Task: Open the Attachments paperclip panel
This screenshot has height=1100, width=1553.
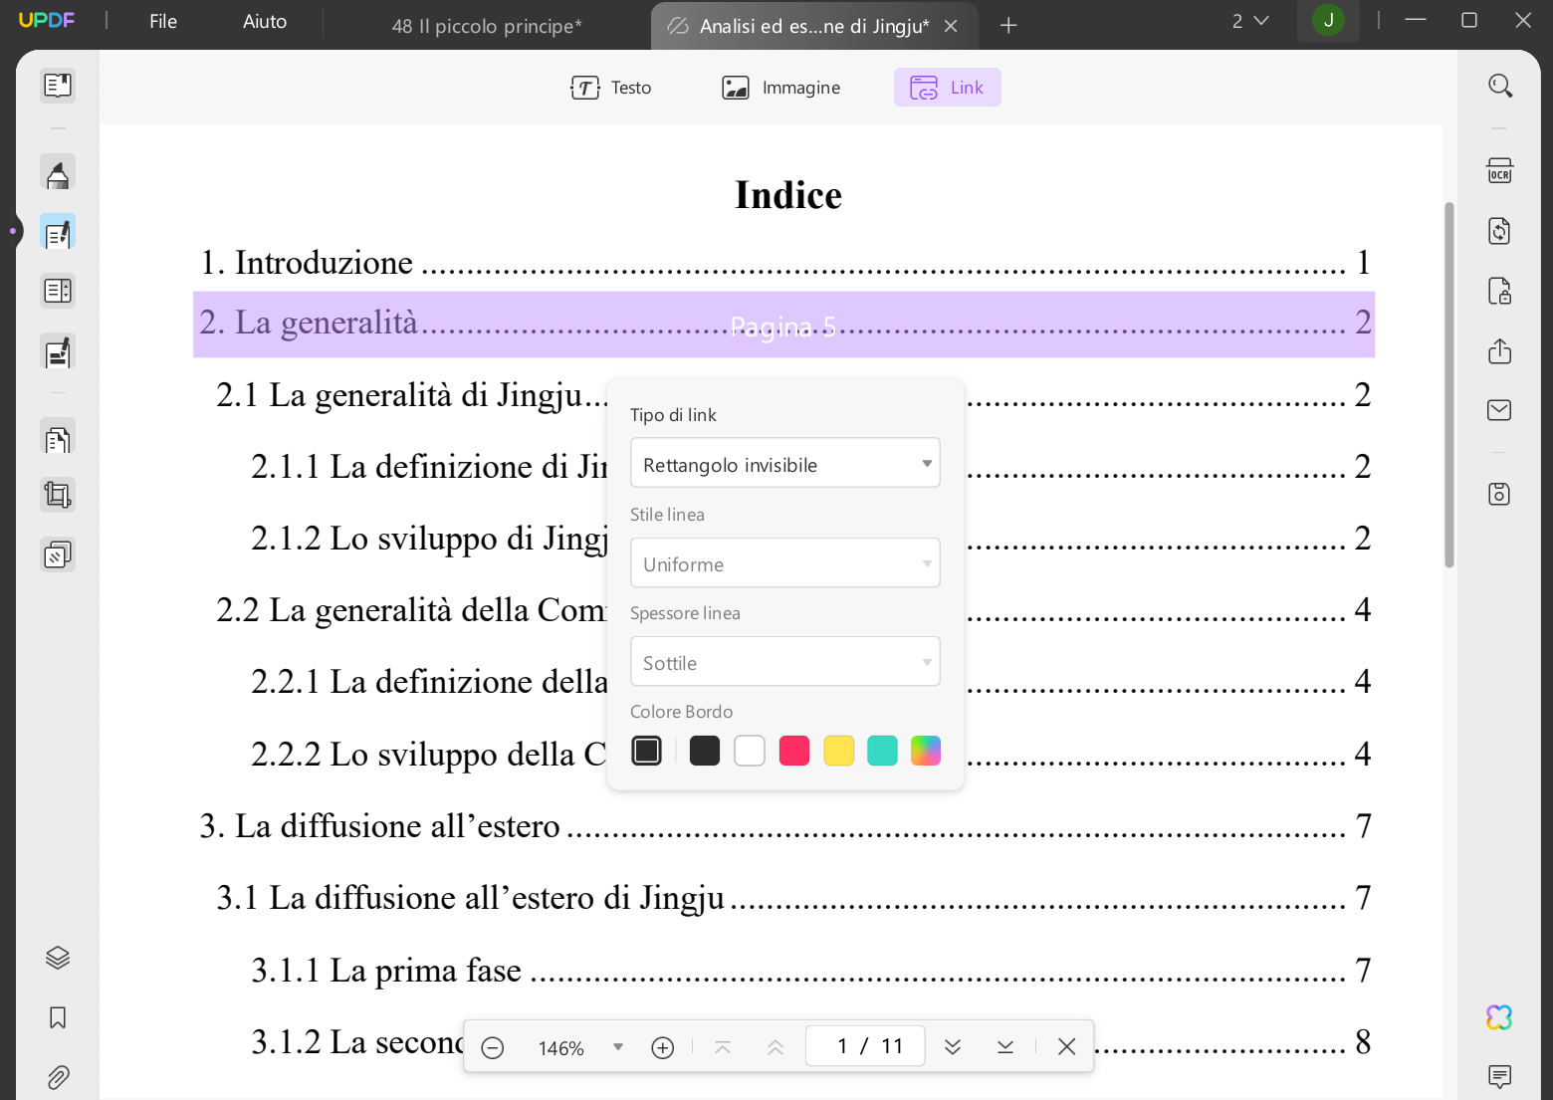Action: pos(58,1077)
